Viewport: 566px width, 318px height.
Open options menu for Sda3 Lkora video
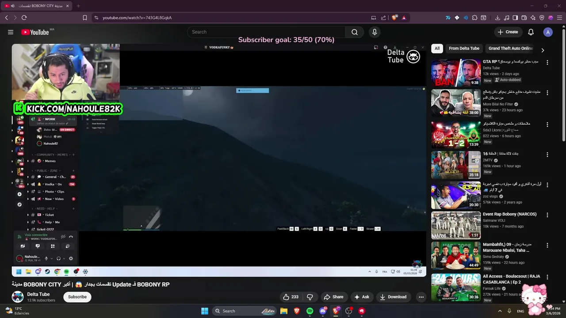pos(547,124)
